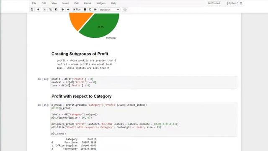
Task: Copy selected cells icon
Action: click(x=50, y=10)
